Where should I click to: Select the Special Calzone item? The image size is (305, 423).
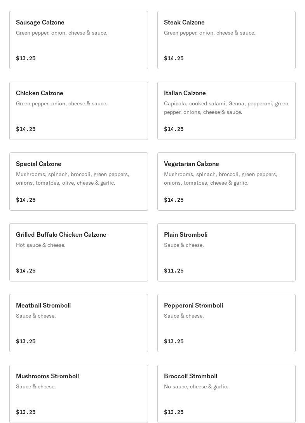[x=78, y=182]
